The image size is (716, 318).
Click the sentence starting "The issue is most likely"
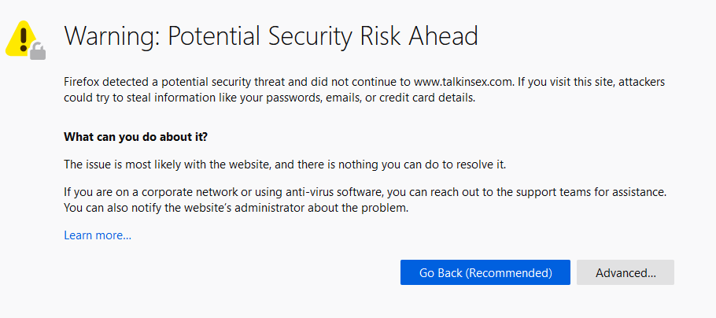[285, 165]
